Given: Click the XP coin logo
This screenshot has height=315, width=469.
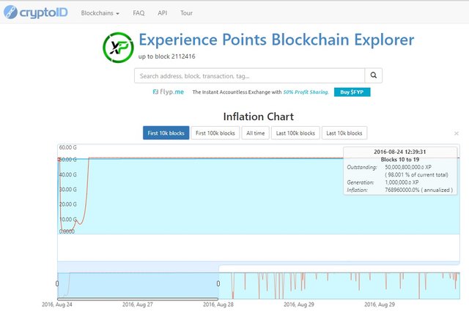Looking at the screenshot, I should point(118,48).
